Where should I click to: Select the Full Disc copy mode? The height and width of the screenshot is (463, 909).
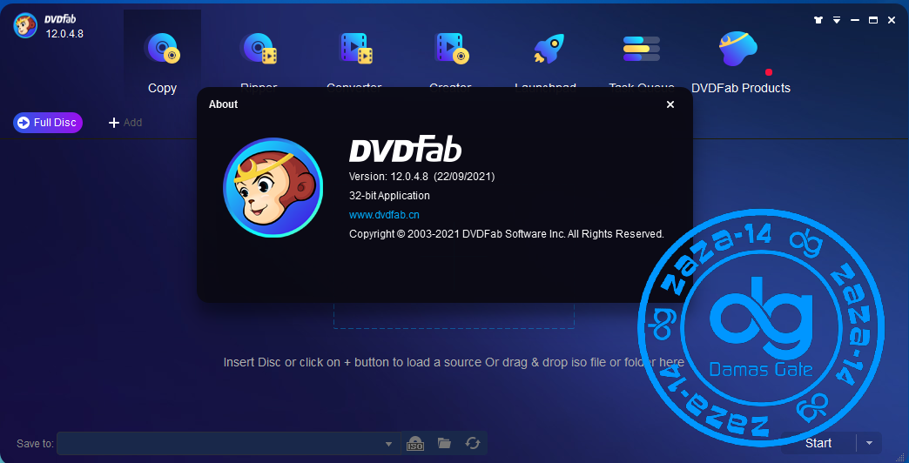[48, 123]
